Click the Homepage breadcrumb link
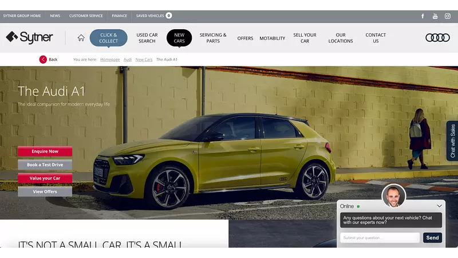The image size is (458, 258). point(110,60)
